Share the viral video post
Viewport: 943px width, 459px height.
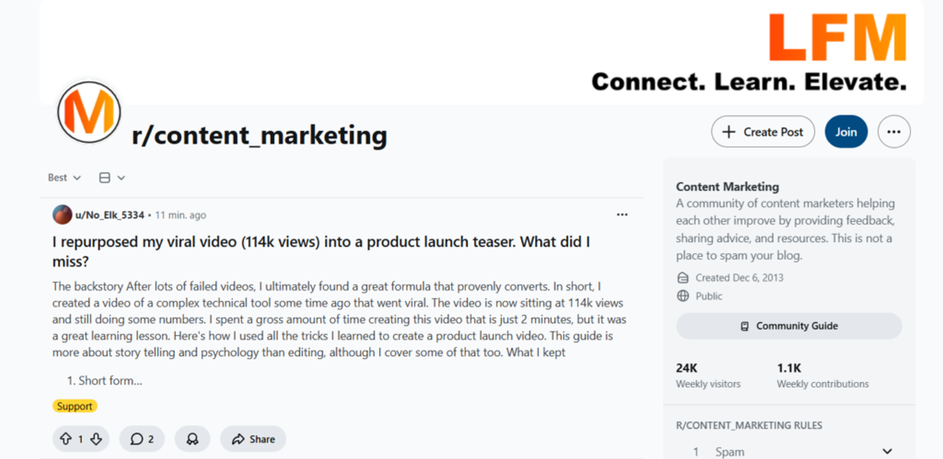253,439
